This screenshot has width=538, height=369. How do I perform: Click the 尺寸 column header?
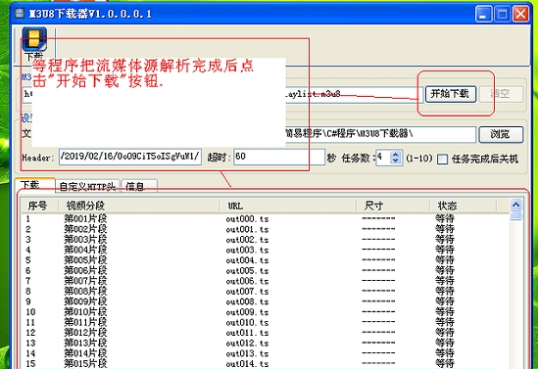pyautogui.click(x=393, y=206)
